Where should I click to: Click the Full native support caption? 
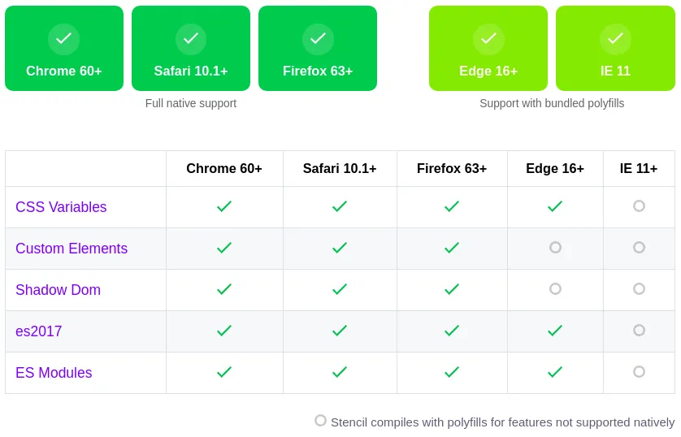[x=191, y=103]
